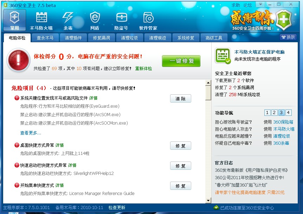The width and height of the screenshot is (303, 214).
Task: Click the 重新体检 link
Action: 143,69
